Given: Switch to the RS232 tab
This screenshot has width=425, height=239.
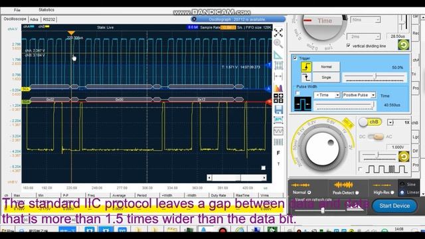Looking at the screenshot, I should [x=49, y=19].
